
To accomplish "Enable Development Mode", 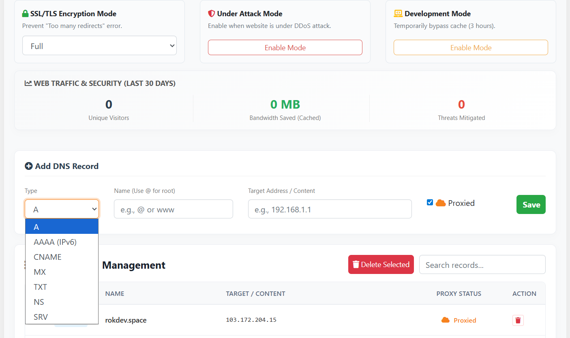I will pyautogui.click(x=470, y=47).
